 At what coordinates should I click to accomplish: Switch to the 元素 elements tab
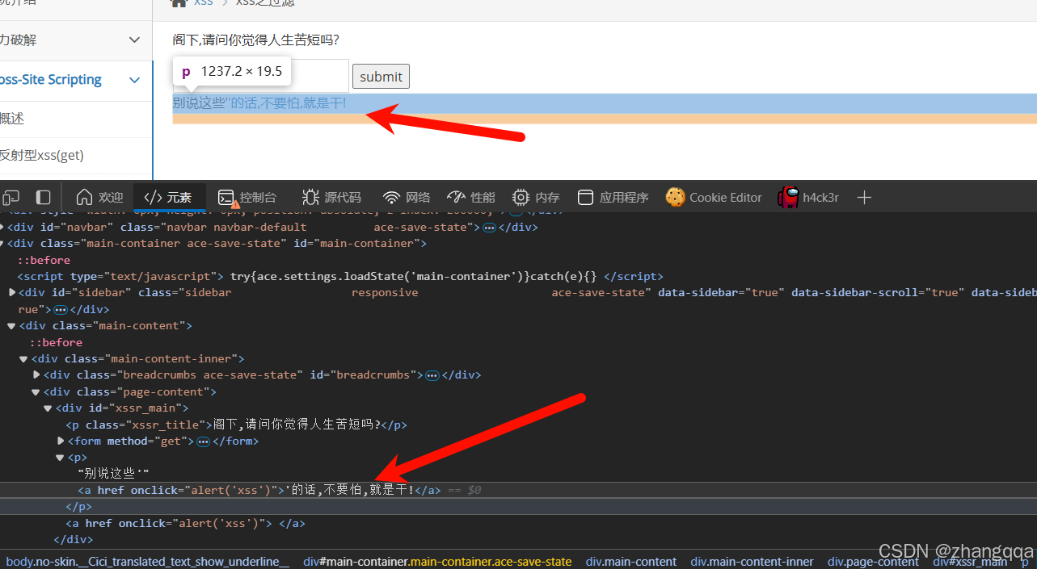click(x=168, y=198)
